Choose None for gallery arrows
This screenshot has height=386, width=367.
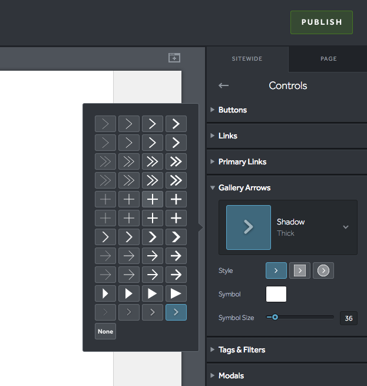tap(105, 331)
